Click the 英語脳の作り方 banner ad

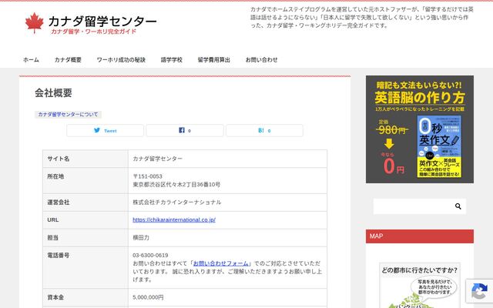pos(419,129)
